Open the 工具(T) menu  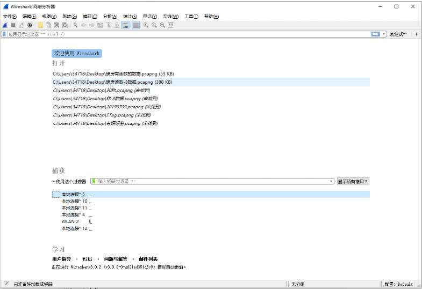pyautogui.click(x=191, y=17)
